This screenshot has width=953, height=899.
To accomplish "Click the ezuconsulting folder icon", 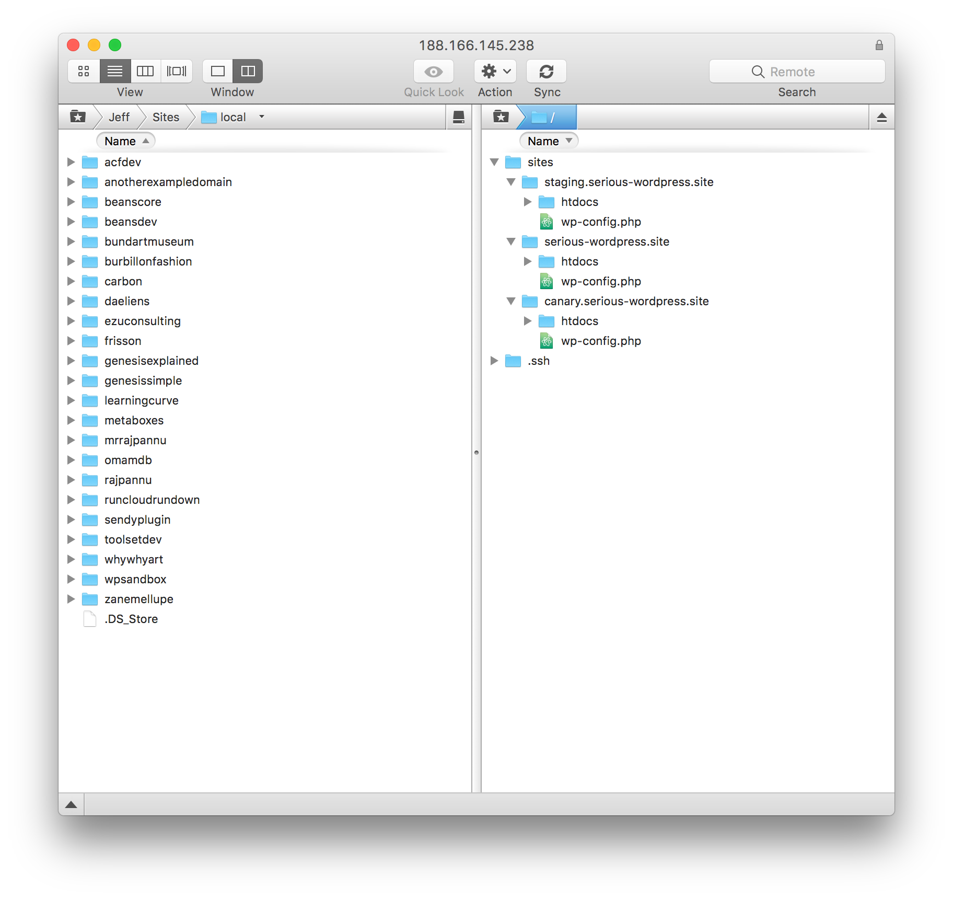I will coord(90,321).
